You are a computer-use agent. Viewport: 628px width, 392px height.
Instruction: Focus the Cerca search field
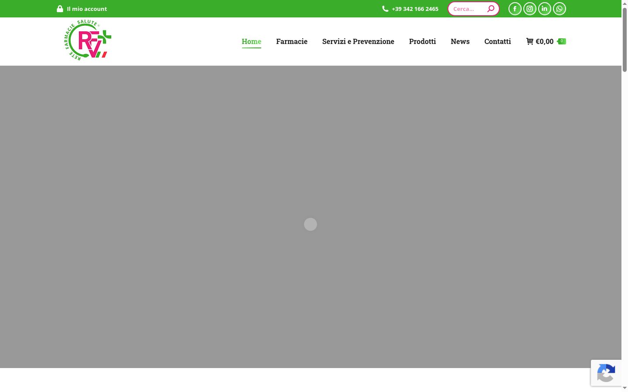469,9
